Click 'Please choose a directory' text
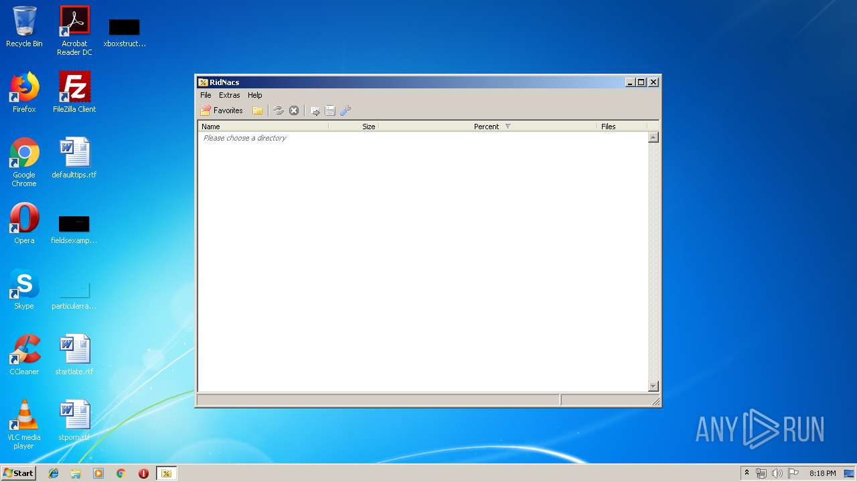The image size is (857, 482). [244, 138]
